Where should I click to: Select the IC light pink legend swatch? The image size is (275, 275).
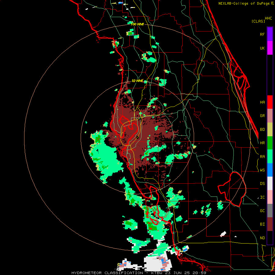(270, 197)
